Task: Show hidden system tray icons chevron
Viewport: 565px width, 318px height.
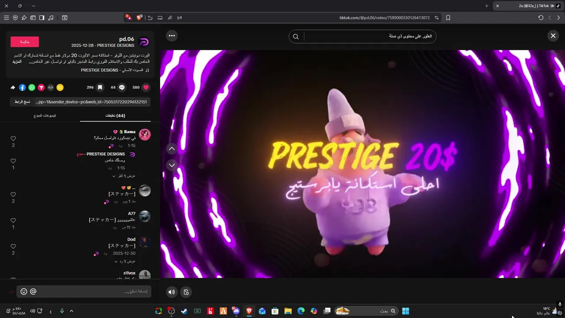Action: click(72, 311)
